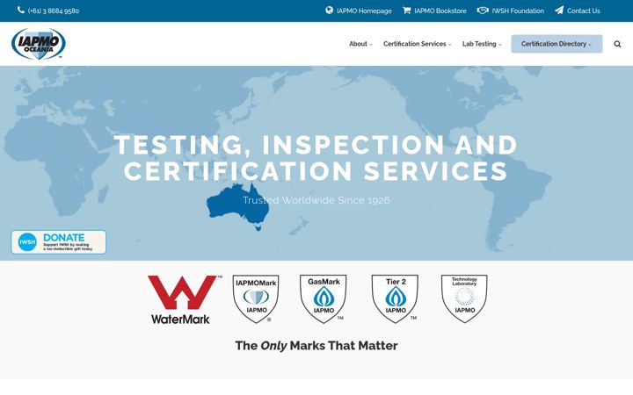Click the IAPMO Oceania logo
Screen dimensions: 633x395
[x=39, y=44]
